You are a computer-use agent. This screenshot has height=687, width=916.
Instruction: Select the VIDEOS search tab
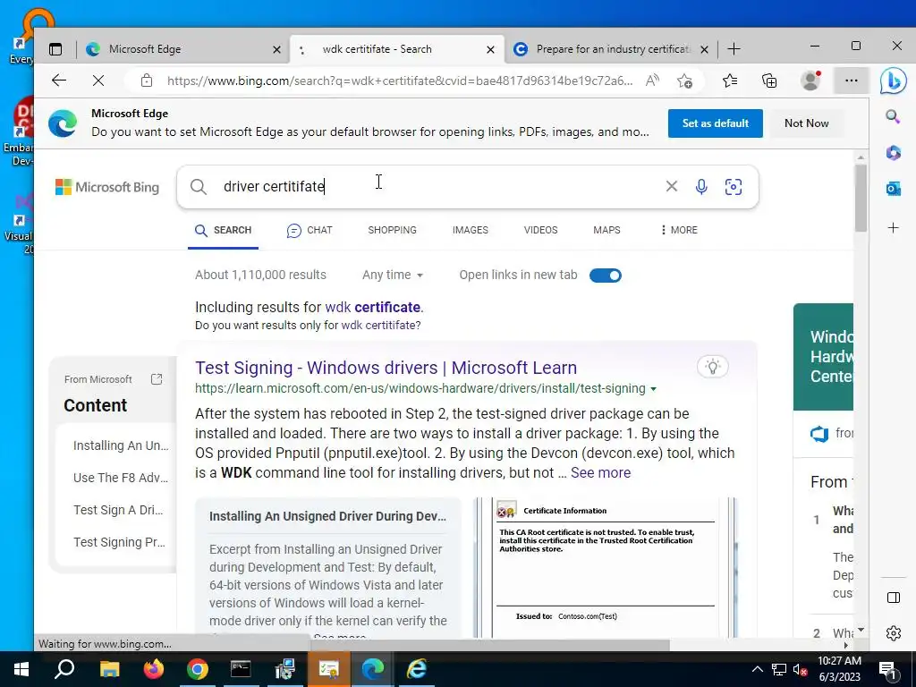click(x=540, y=230)
